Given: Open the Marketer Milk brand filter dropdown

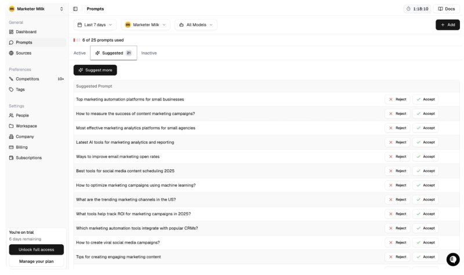Looking at the screenshot, I should 146,25.
